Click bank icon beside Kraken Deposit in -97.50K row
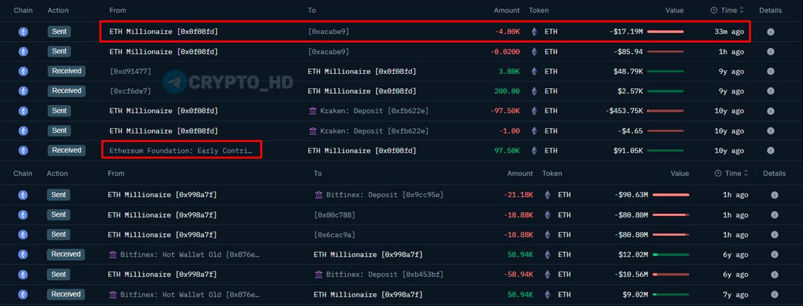The width and height of the screenshot is (803, 306). (x=313, y=111)
